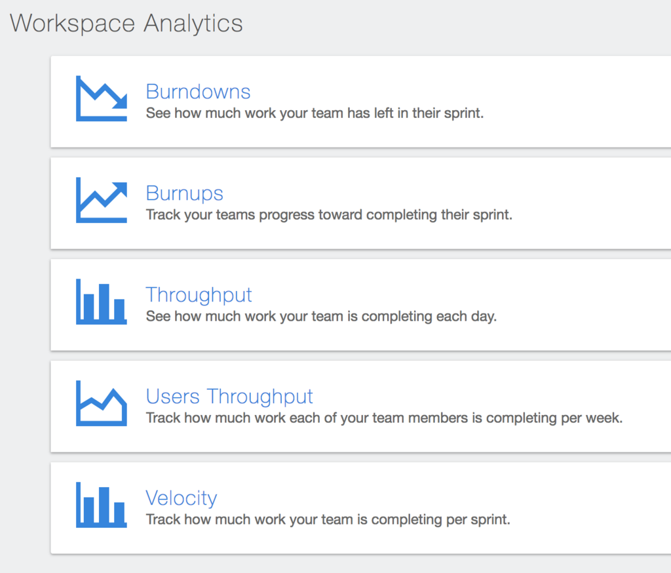Screen dimensions: 671x573
Task: Open the Velocity report link
Action: (182, 498)
